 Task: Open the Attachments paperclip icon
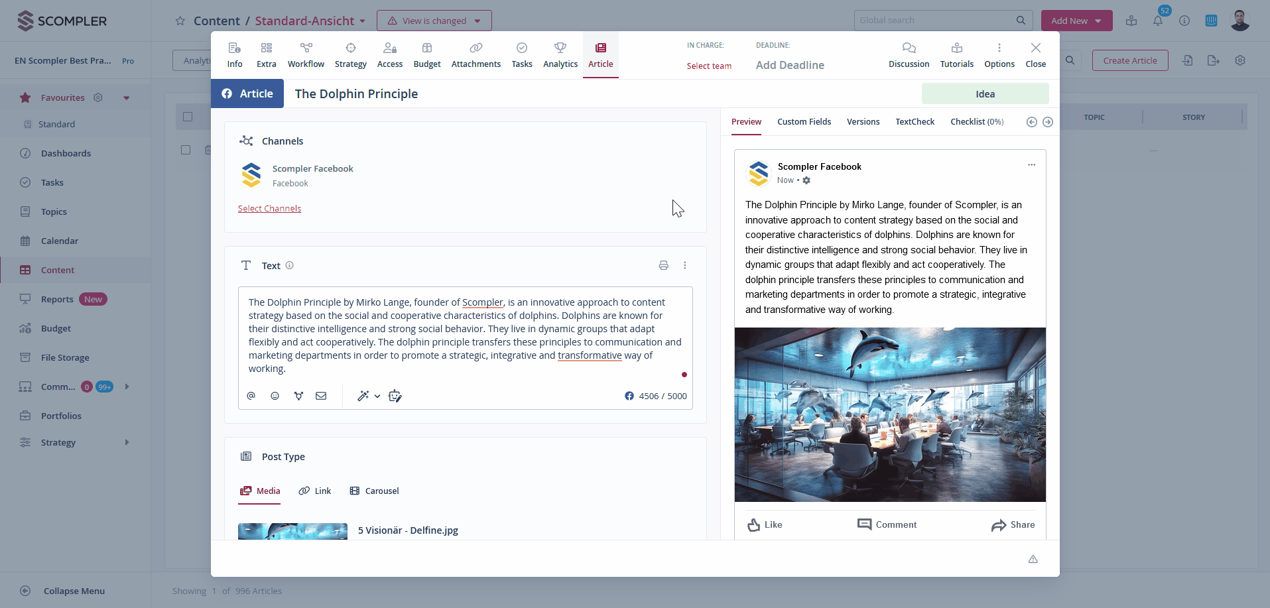476,48
